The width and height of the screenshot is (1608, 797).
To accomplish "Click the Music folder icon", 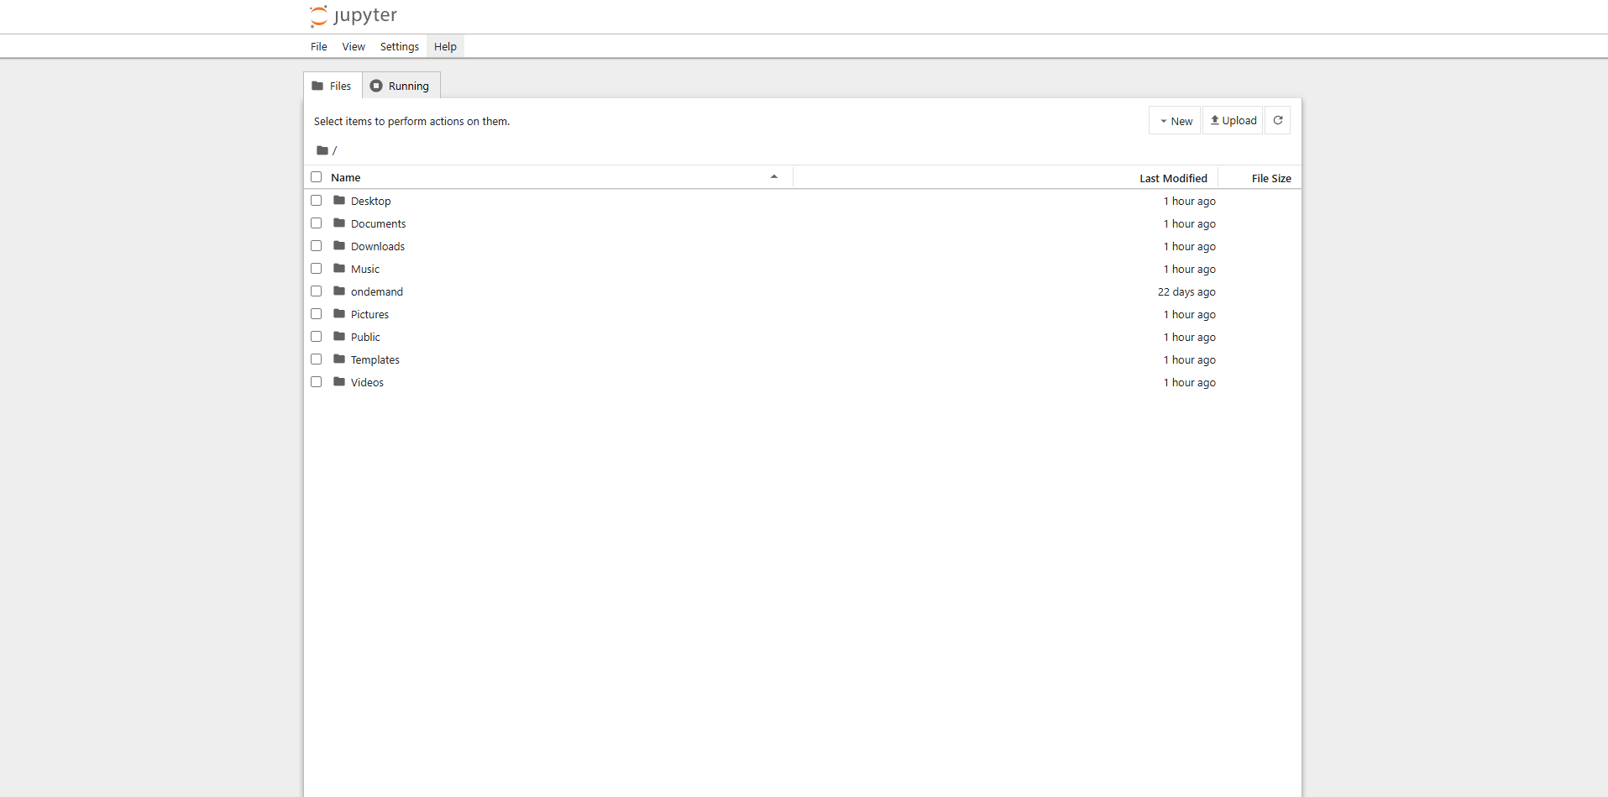I will pyautogui.click(x=339, y=269).
